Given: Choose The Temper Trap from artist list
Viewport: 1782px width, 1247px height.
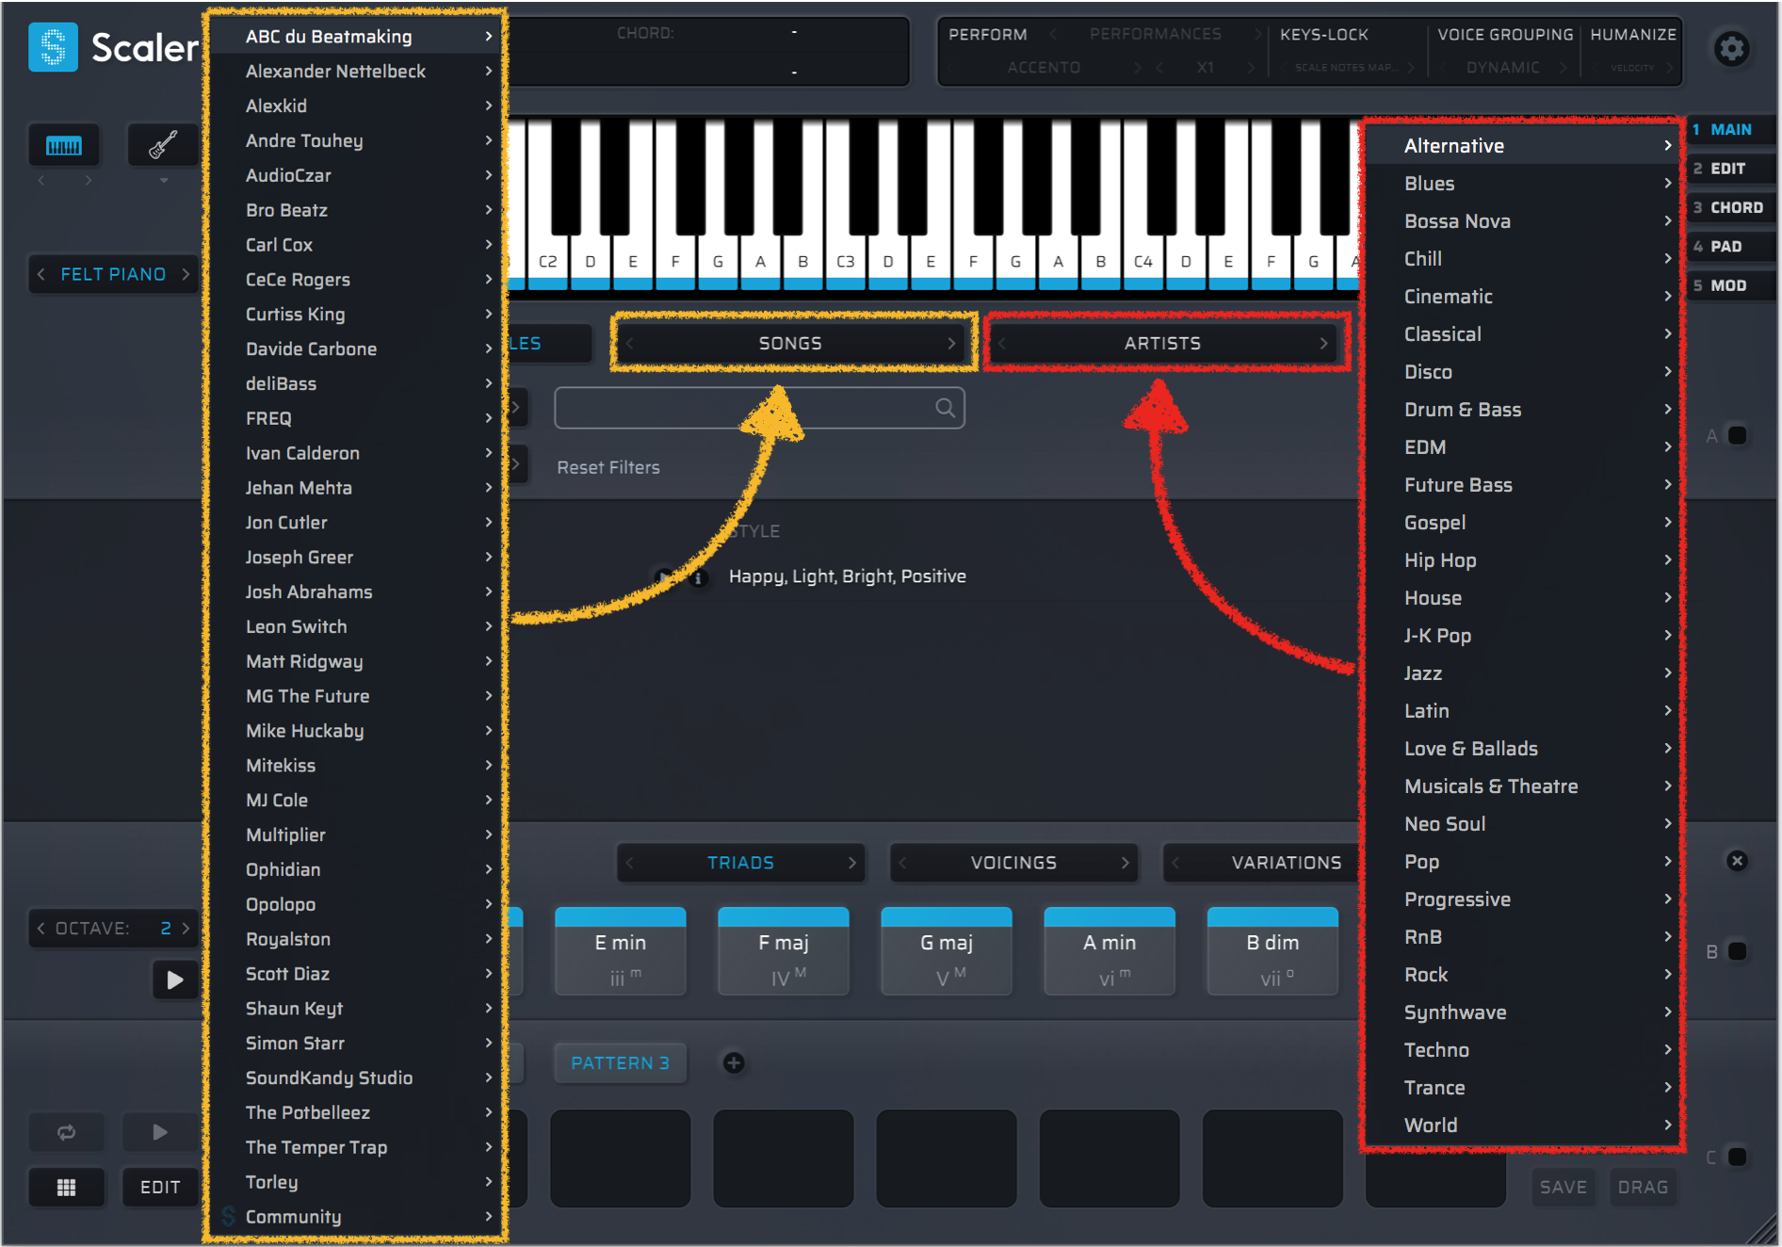Looking at the screenshot, I should pos(356,1147).
